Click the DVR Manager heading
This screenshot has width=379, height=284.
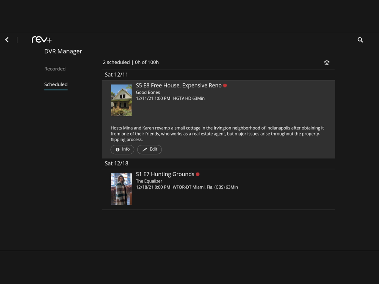point(63,51)
